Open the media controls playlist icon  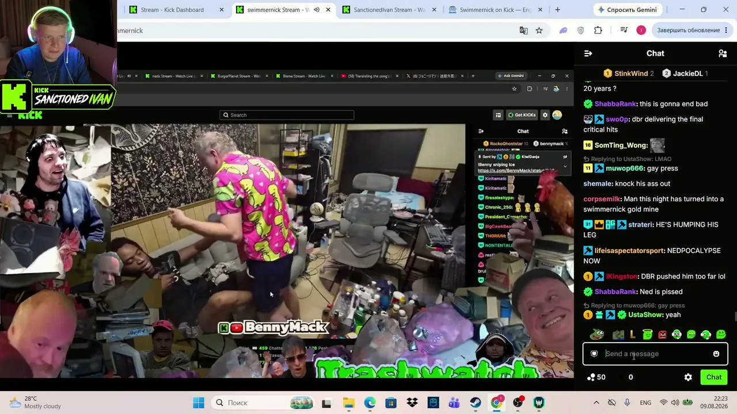624,30
